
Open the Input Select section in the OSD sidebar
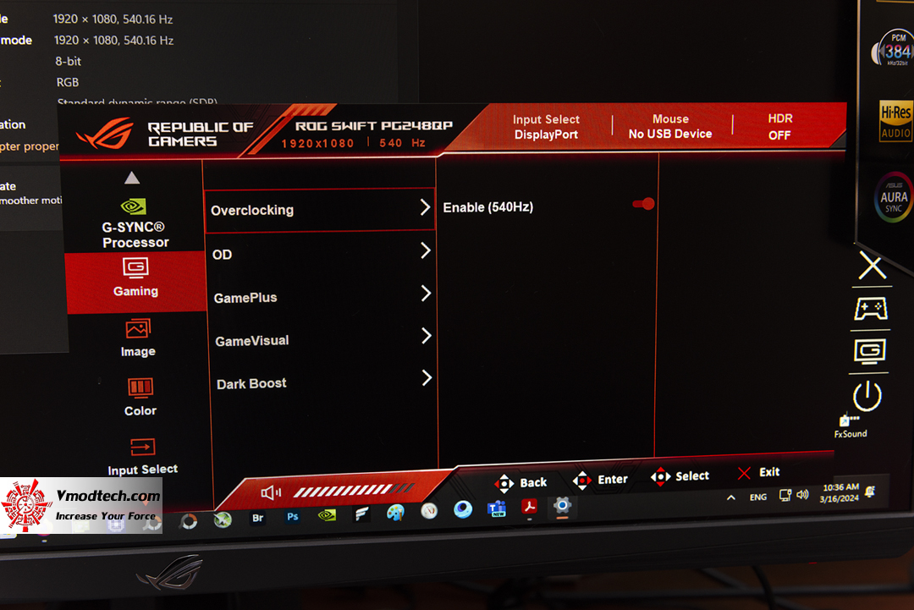point(142,457)
